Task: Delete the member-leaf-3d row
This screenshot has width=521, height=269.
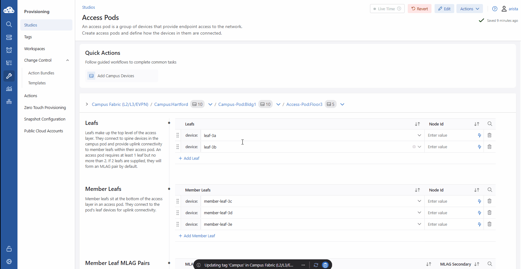Action: tap(489, 213)
